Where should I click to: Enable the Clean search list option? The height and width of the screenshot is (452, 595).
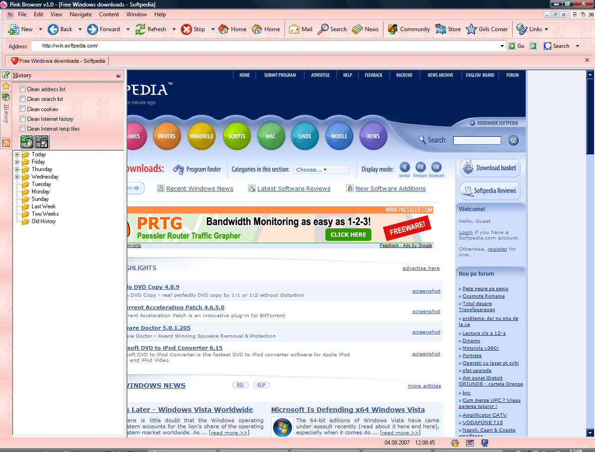pyautogui.click(x=22, y=99)
